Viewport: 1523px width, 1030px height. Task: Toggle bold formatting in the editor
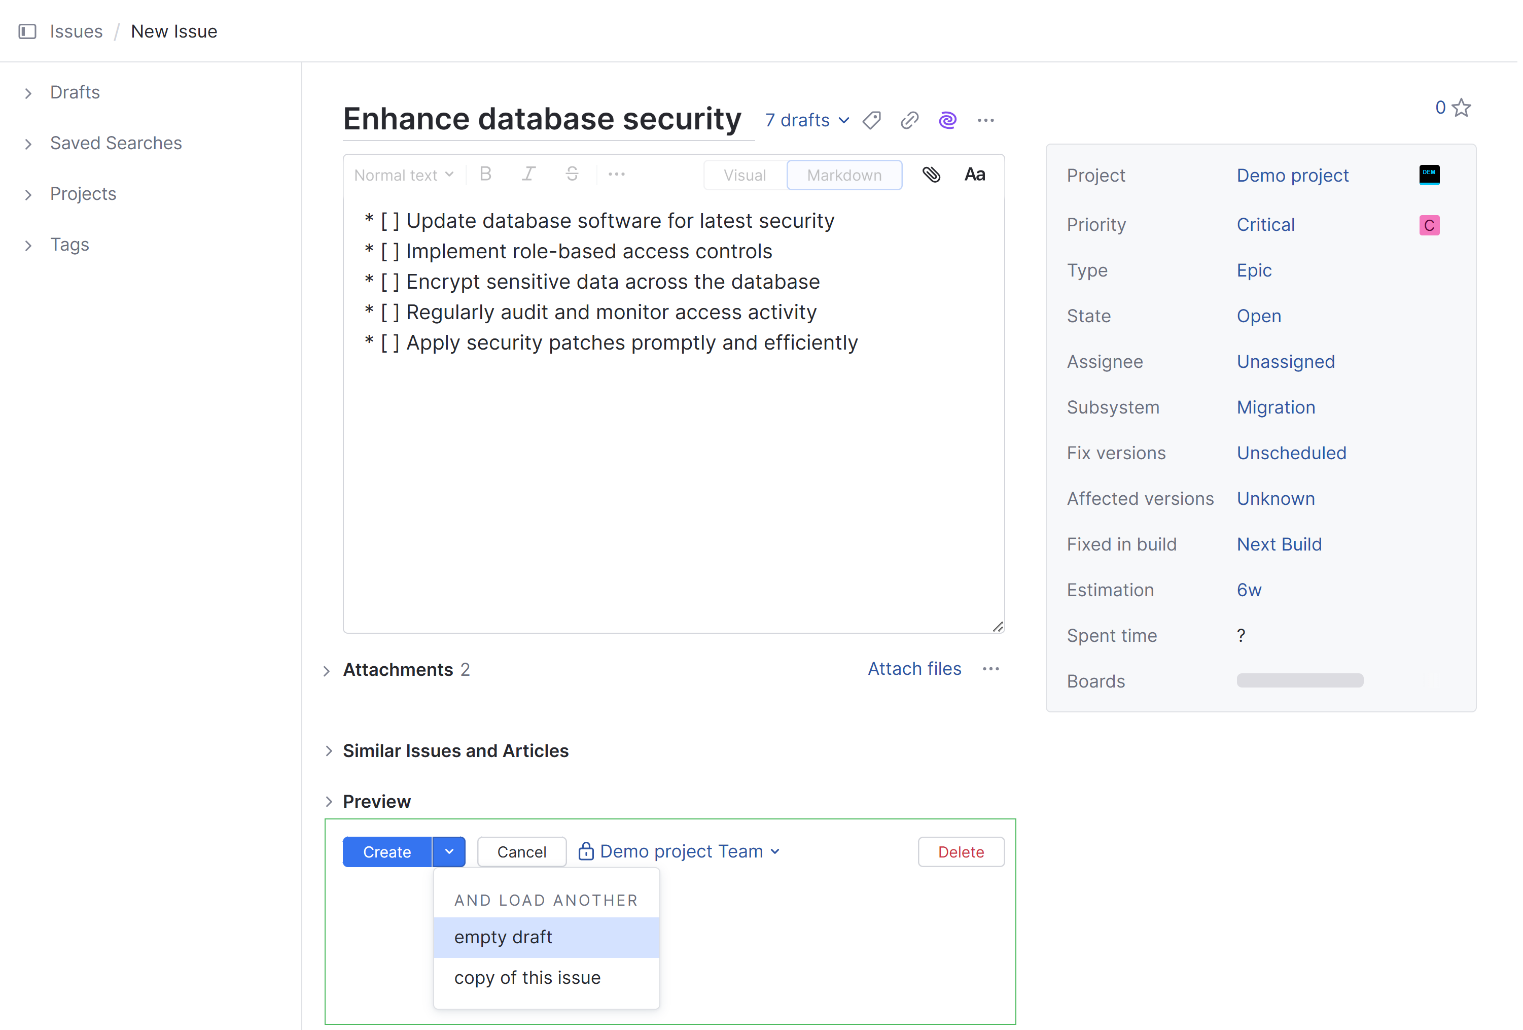pyautogui.click(x=485, y=175)
